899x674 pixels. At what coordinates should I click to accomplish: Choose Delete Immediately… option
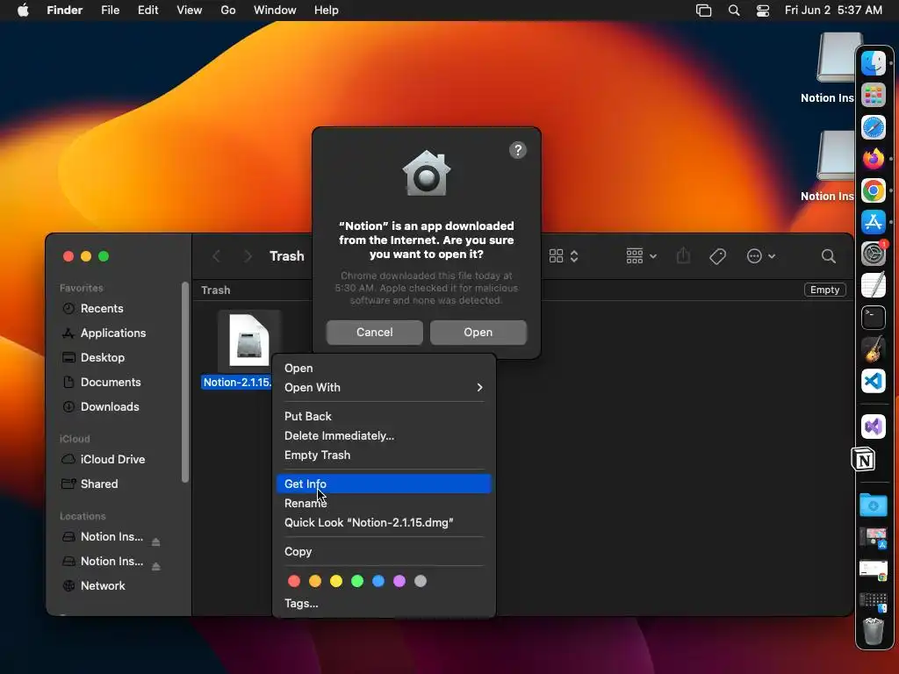coord(384,435)
